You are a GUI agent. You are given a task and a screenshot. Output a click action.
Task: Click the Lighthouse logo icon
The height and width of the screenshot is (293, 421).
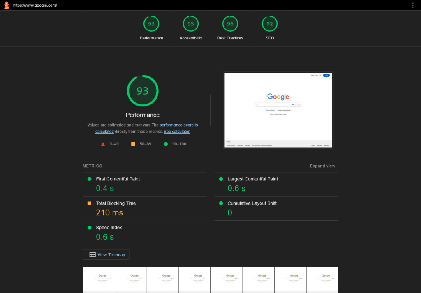(x=6, y=5)
